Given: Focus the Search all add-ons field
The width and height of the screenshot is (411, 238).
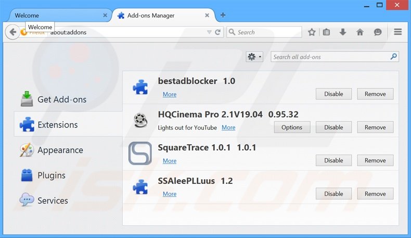Looking at the screenshot, I should pos(335,57).
